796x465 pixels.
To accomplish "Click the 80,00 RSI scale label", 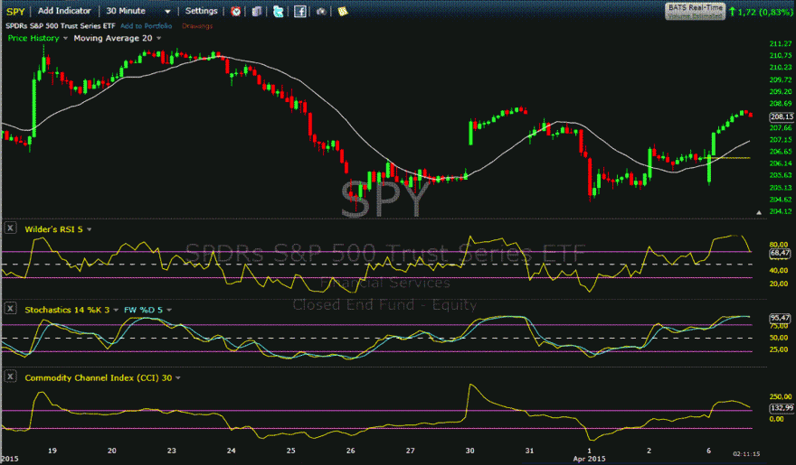I will click(x=779, y=245).
